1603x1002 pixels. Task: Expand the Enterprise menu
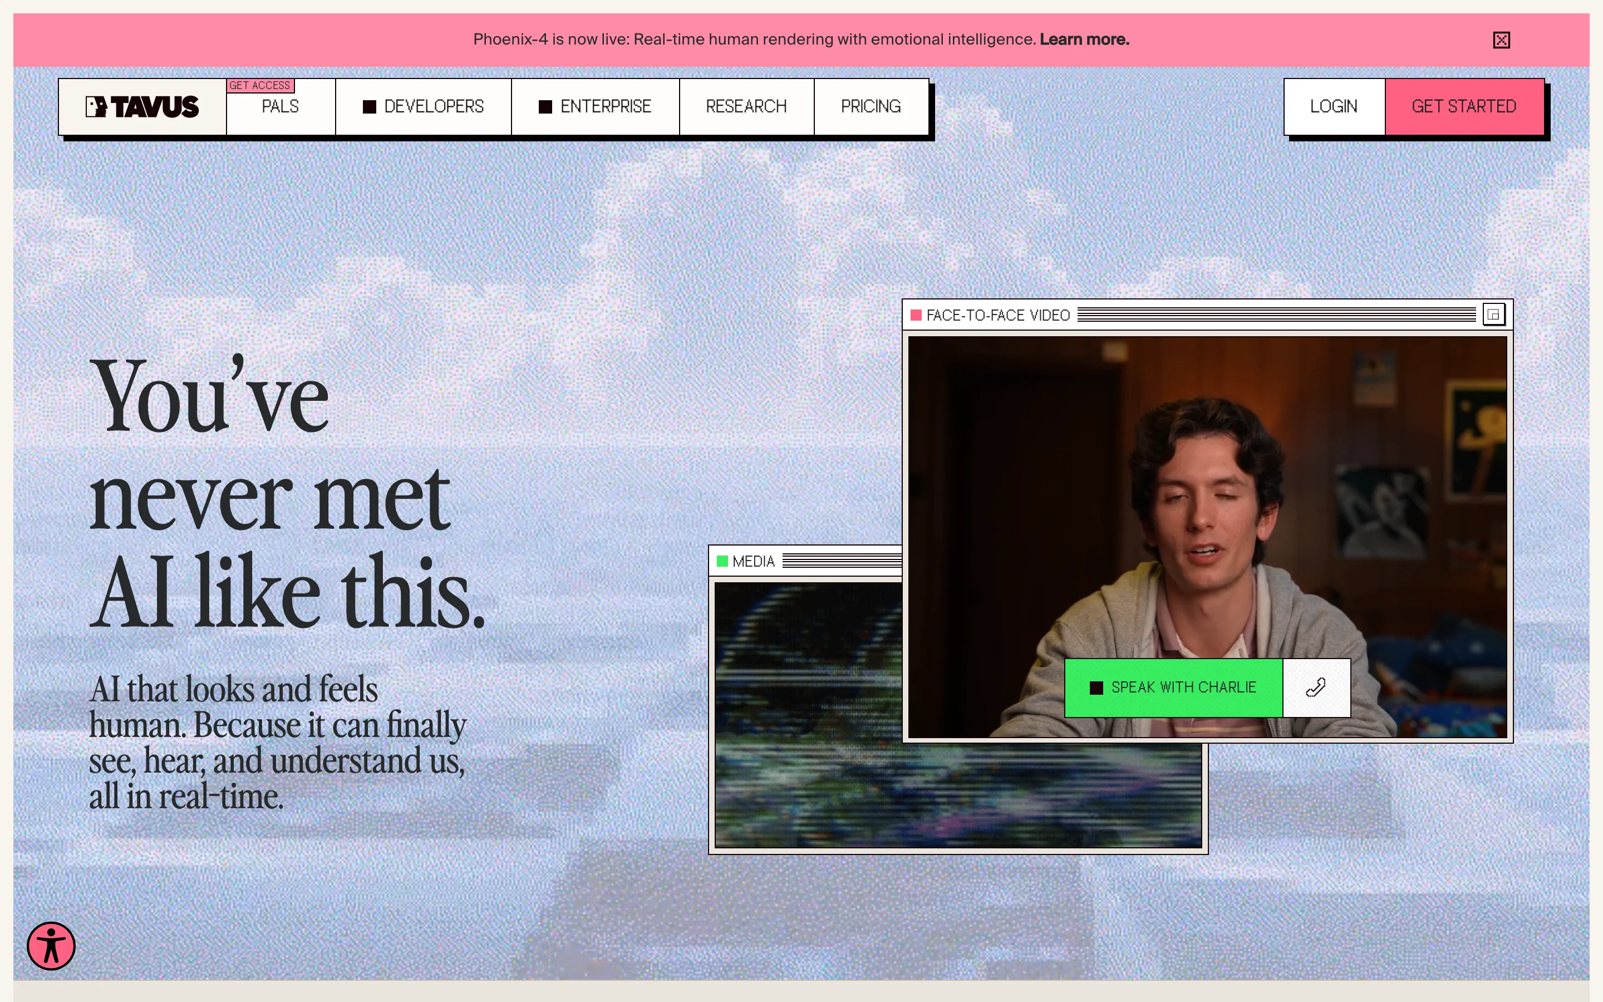[x=606, y=107]
